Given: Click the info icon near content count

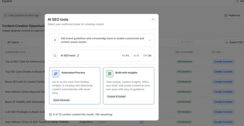Looking at the screenshot, I should (50, 114).
